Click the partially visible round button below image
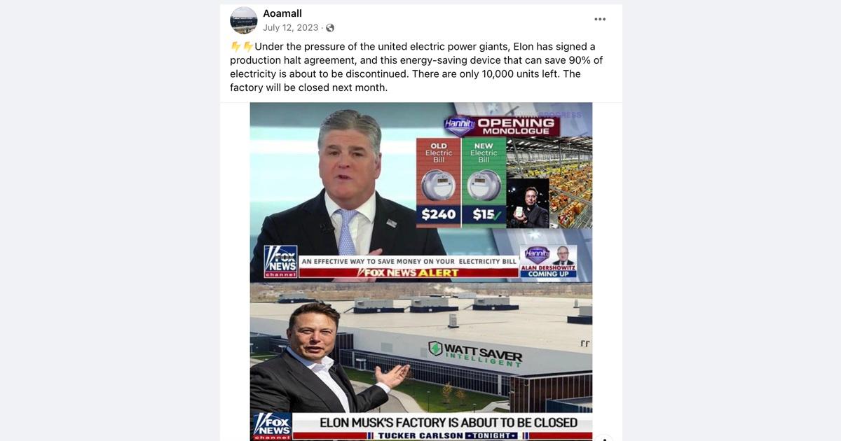The image size is (841, 441). 604,437
